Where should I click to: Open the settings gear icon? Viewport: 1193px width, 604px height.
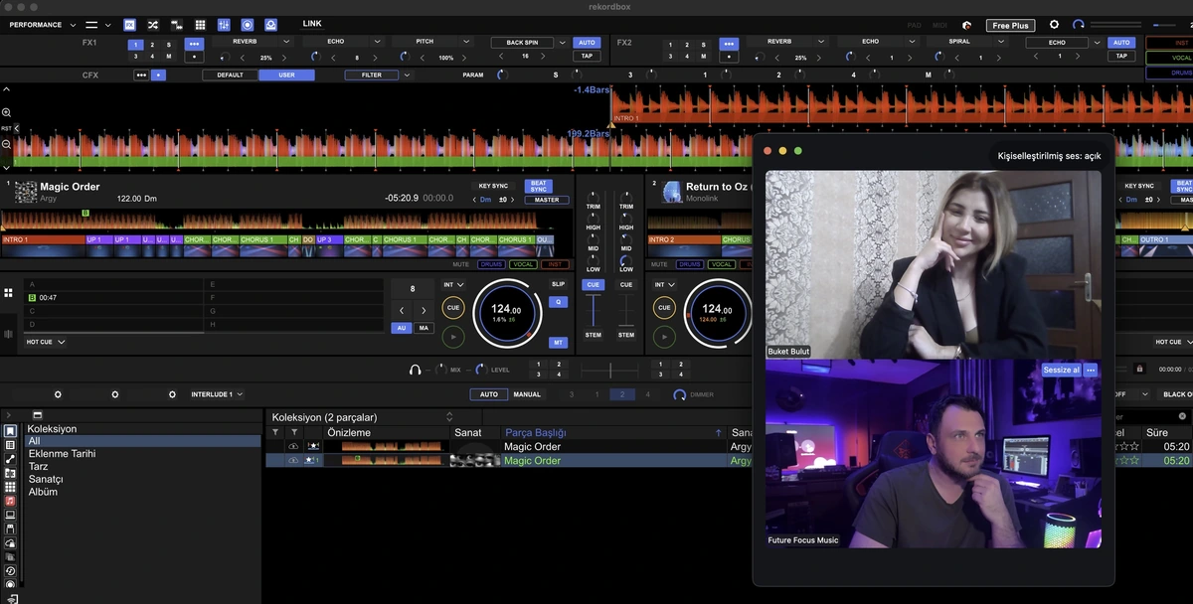click(1055, 25)
